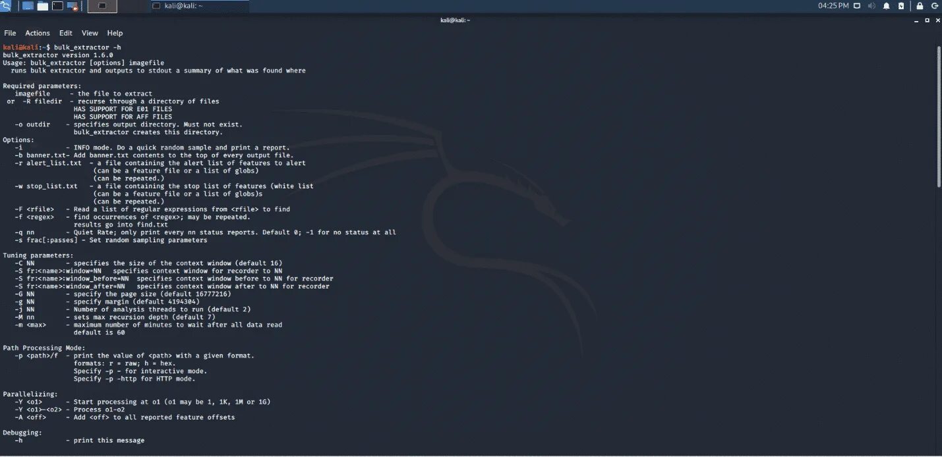Viewport: 942px width, 457px height.
Task: Click the show desktop panel icon
Action: (x=28, y=6)
